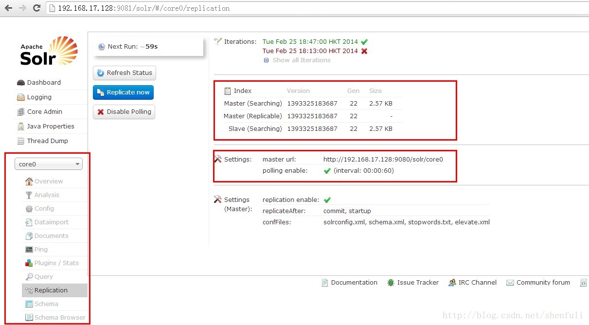Open core0 Config
The width and height of the screenshot is (589, 325).
click(x=44, y=209)
